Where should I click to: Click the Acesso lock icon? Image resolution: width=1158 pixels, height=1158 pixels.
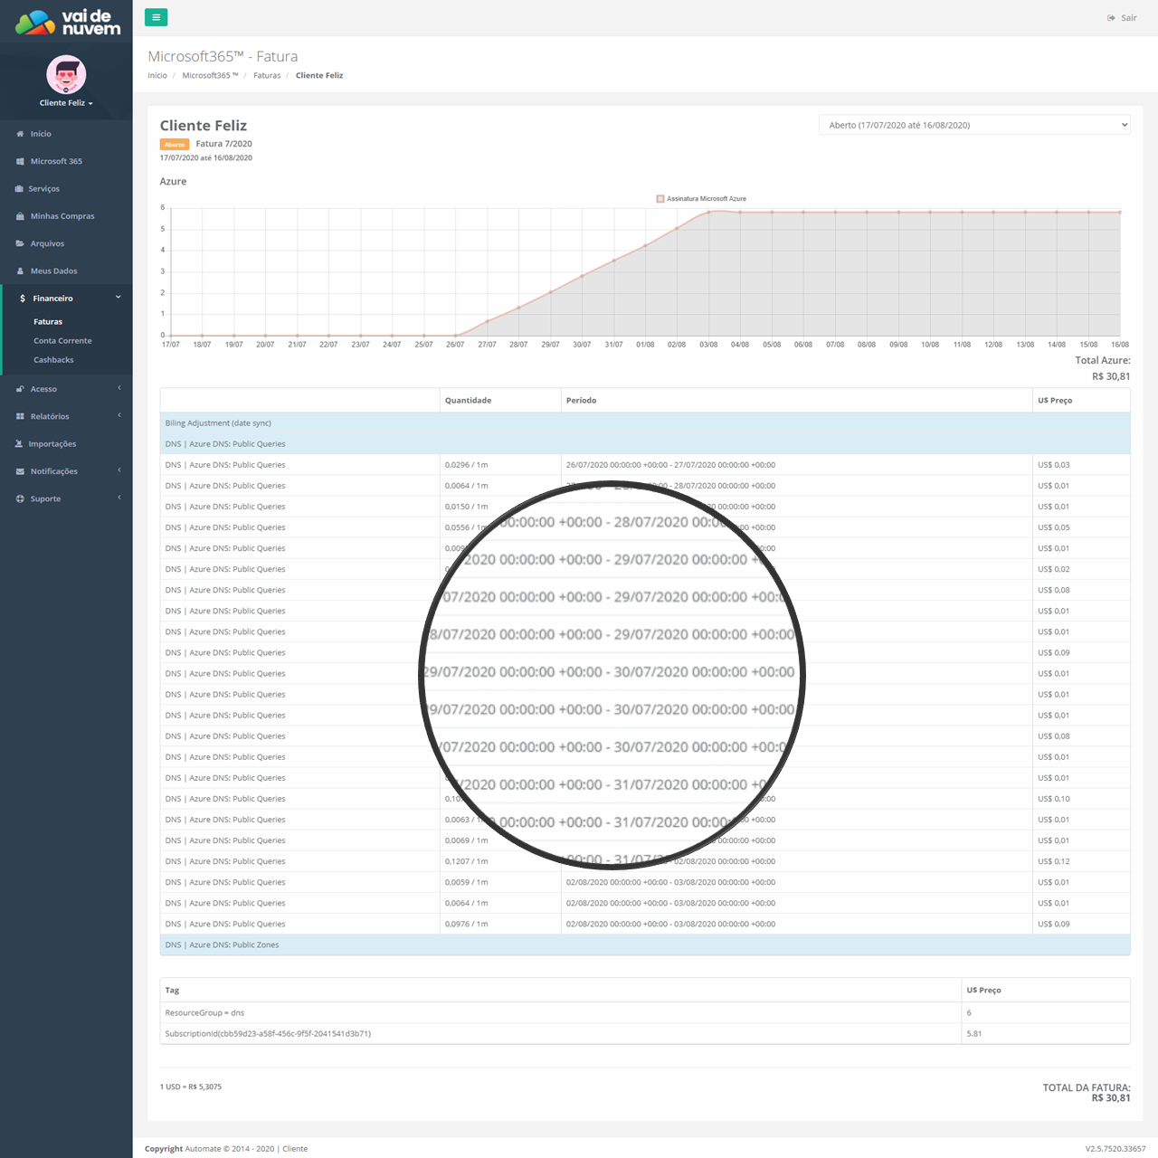20,389
